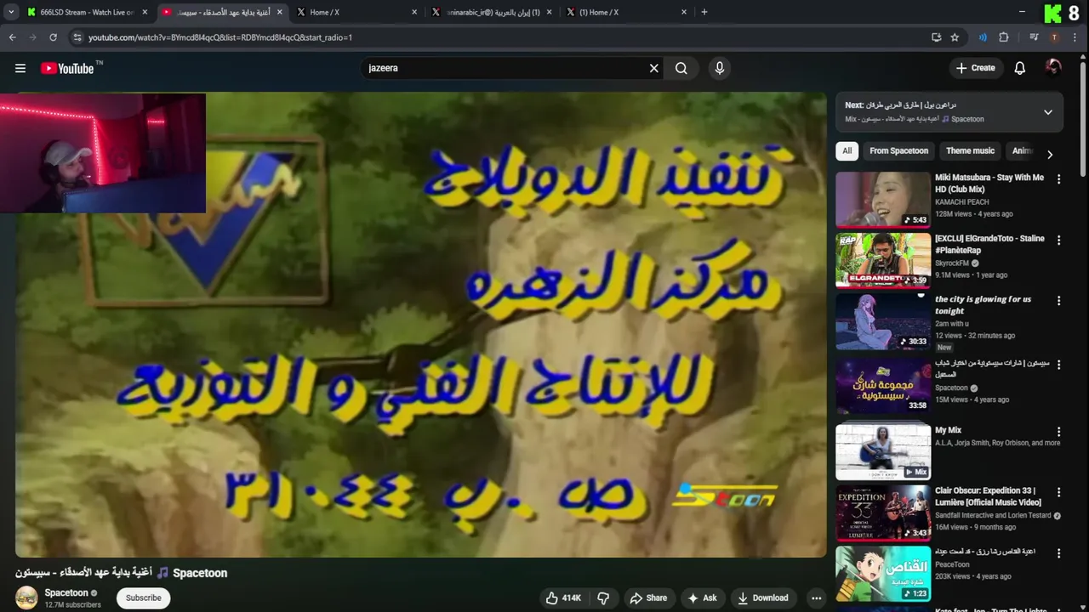The width and height of the screenshot is (1089, 612).
Task: Open the Spacetoon 33:58 compilation thumbnail
Action: pyautogui.click(x=883, y=387)
